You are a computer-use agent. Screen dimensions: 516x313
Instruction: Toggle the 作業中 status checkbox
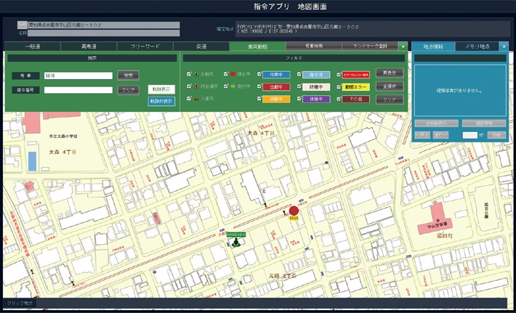[x=259, y=74]
